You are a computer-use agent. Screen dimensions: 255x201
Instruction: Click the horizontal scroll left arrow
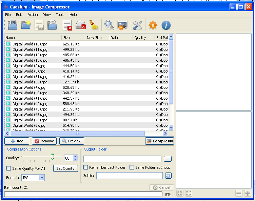[x=7, y=133]
